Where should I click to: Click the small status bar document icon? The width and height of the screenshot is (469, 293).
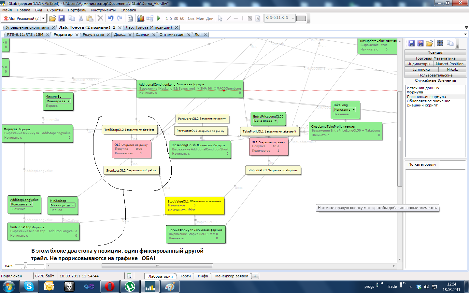pos(129,276)
